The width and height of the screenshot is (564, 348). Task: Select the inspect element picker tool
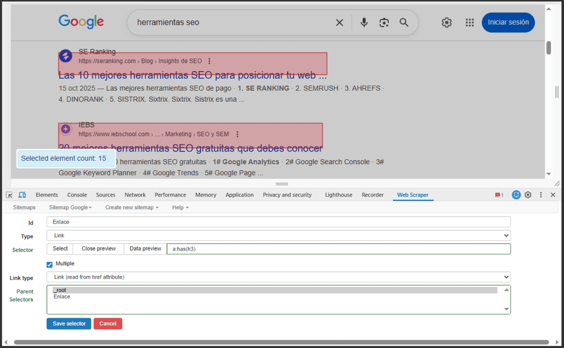pyautogui.click(x=8, y=194)
